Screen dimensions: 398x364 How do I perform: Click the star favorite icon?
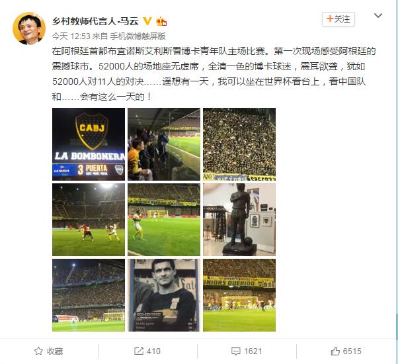pyautogui.click(x=38, y=351)
